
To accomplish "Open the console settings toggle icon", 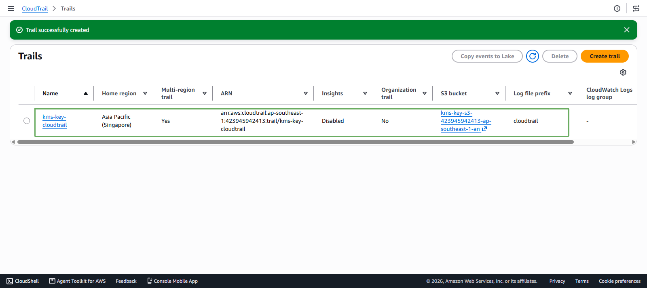I will tap(636, 8).
